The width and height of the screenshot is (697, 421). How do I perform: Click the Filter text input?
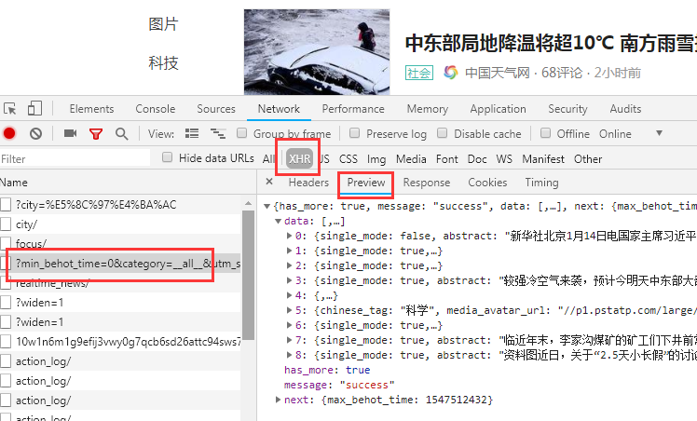(75, 158)
